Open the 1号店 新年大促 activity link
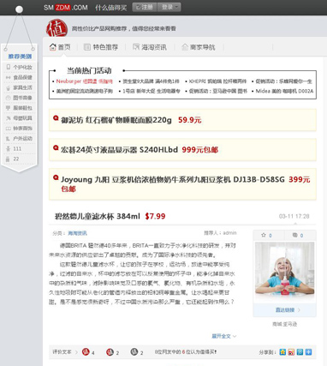 (152, 91)
